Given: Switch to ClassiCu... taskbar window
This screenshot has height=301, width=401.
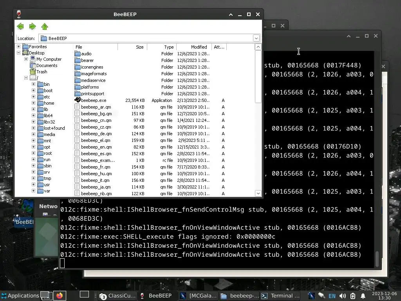Looking at the screenshot, I should 117,296.
